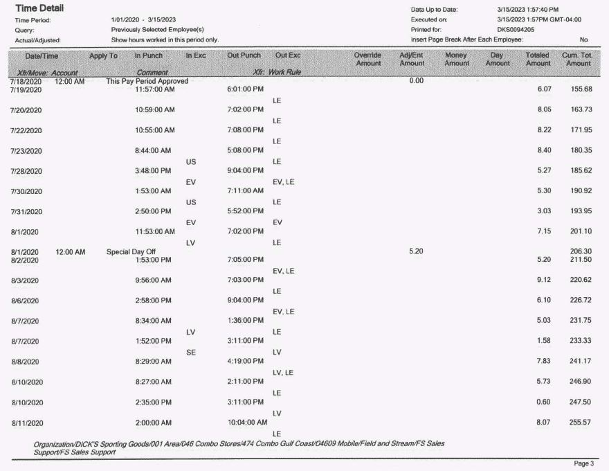Select the Totaled Amount column header
Image resolution: width=609 pixels, height=471 pixels.
coord(538,59)
